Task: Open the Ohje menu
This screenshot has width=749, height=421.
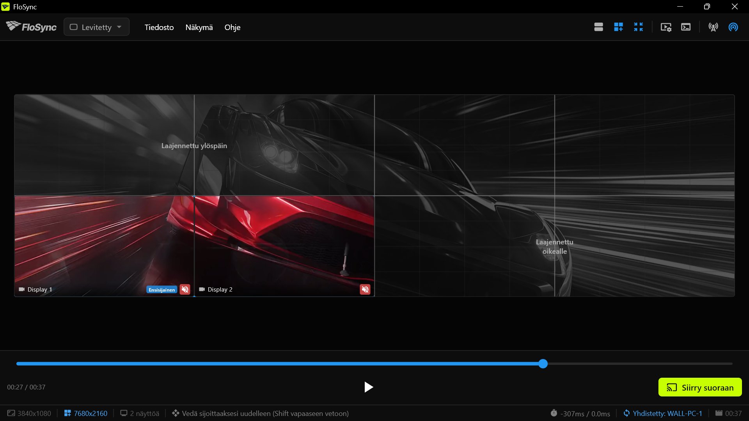Action: click(233, 27)
